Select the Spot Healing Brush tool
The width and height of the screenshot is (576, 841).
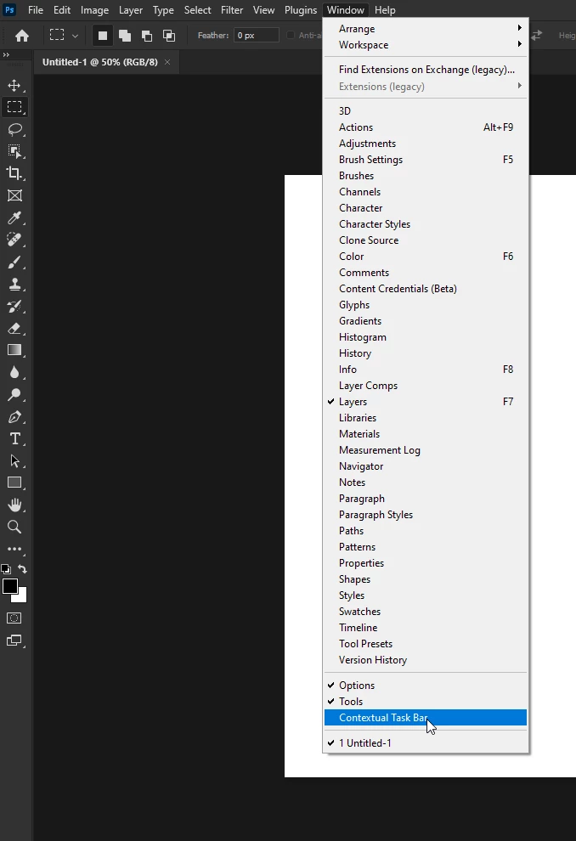[x=14, y=240]
